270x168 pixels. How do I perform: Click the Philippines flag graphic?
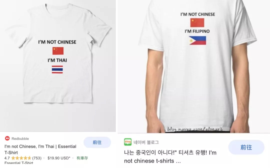tap(197, 40)
